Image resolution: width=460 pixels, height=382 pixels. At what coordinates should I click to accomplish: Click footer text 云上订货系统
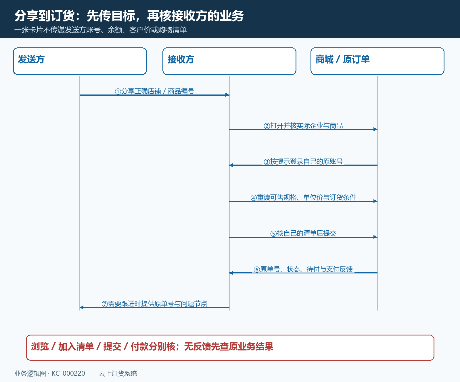click(x=118, y=373)
